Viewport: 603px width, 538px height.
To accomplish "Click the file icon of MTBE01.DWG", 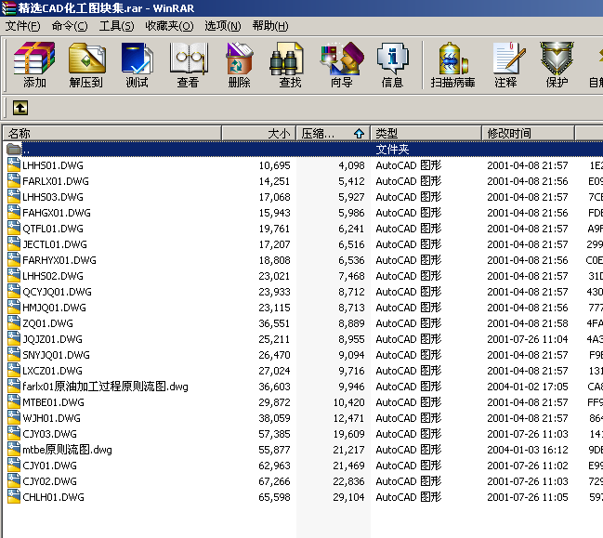I will (x=14, y=401).
